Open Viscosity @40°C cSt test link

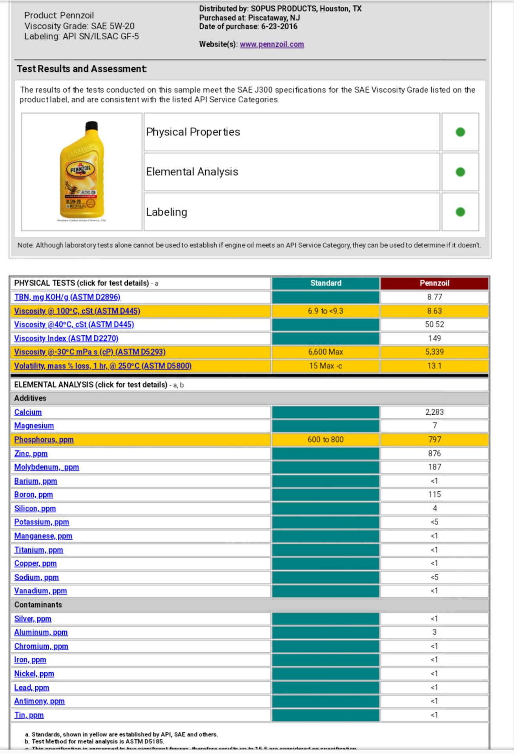[74, 325]
